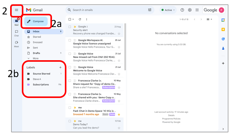This screenshot has width=230, height=133.
Task: Open the main menu hamburger icon
Action: click(16, 10)
